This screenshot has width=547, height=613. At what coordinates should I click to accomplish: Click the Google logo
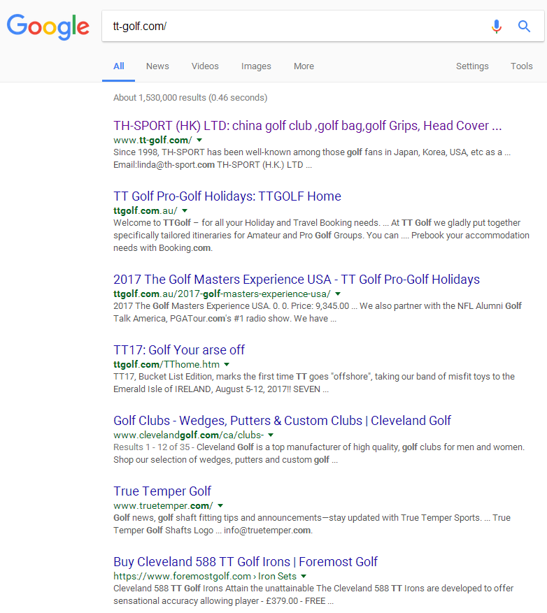(48, 27)
